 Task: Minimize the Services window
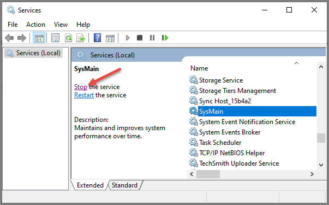[265, 10]
